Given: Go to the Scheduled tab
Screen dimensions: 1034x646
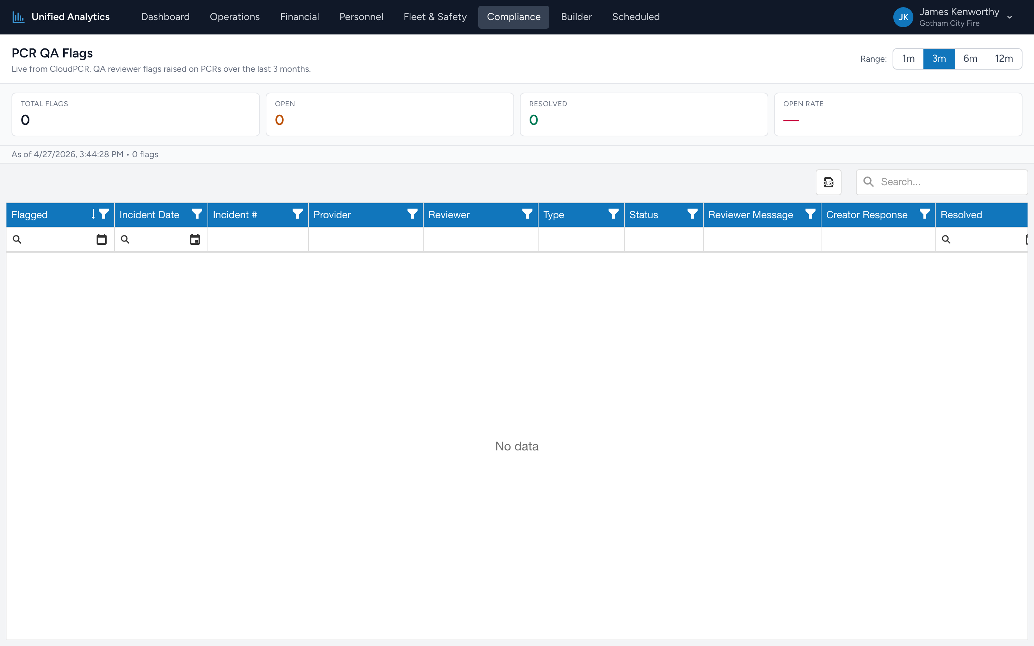Looking at the screenshot, I should pos(636,17).
